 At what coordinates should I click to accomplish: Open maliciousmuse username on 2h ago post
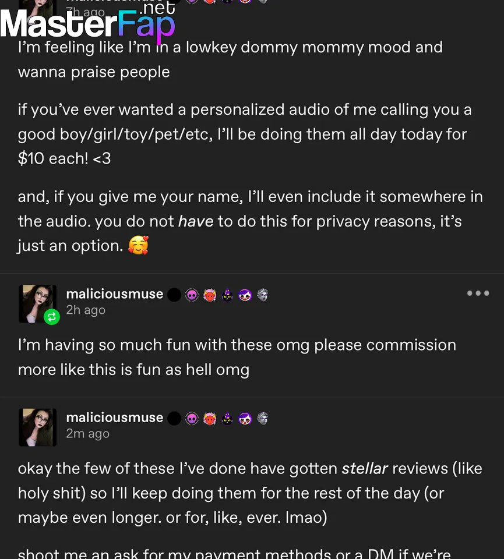click(114, 294)
